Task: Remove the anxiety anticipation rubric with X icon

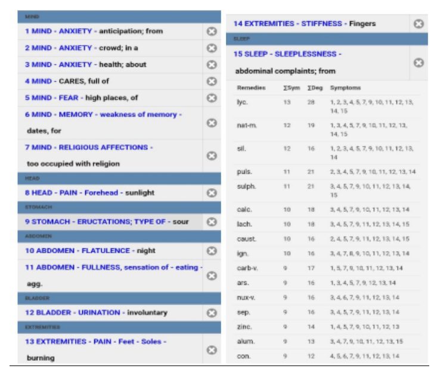Action: coord(211,31)
